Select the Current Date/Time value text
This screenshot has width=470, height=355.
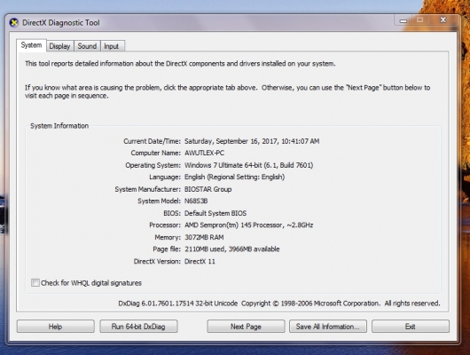coord(252,141)
